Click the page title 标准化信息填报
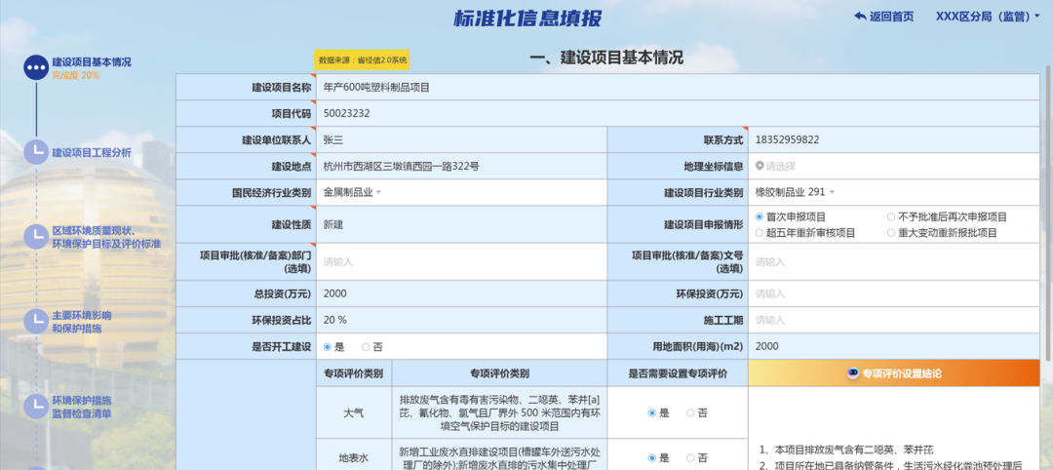Viewport: 1053px width, 470px height. click(527, 19)
